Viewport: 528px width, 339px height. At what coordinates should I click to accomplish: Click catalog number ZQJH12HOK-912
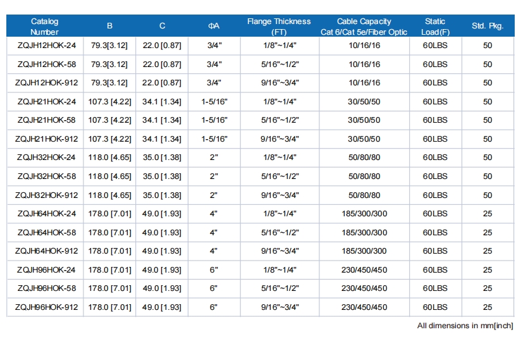click(x=46, y=83)
